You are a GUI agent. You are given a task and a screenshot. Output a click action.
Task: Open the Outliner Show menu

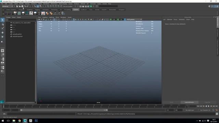[x=14, y=17]
